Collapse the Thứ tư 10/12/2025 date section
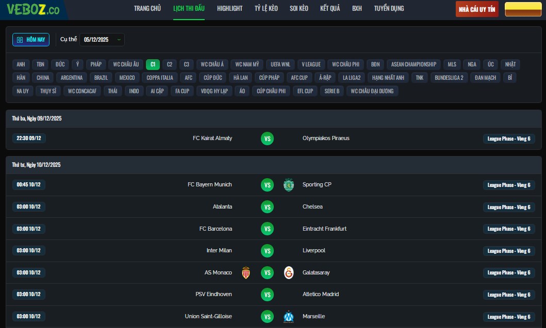This screenshot has height=328, width=546. (36, 165)
